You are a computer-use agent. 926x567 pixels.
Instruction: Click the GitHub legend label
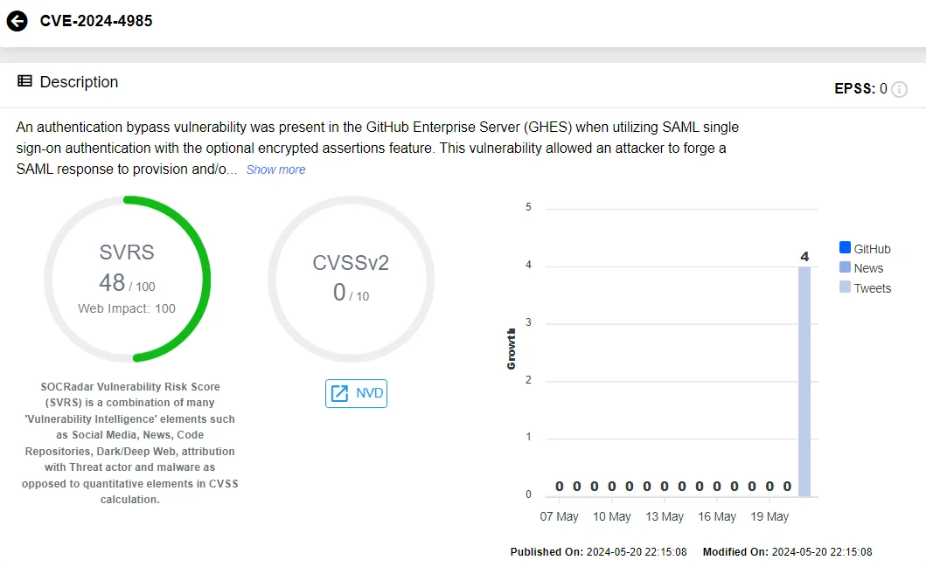click(x=873, y=249)
